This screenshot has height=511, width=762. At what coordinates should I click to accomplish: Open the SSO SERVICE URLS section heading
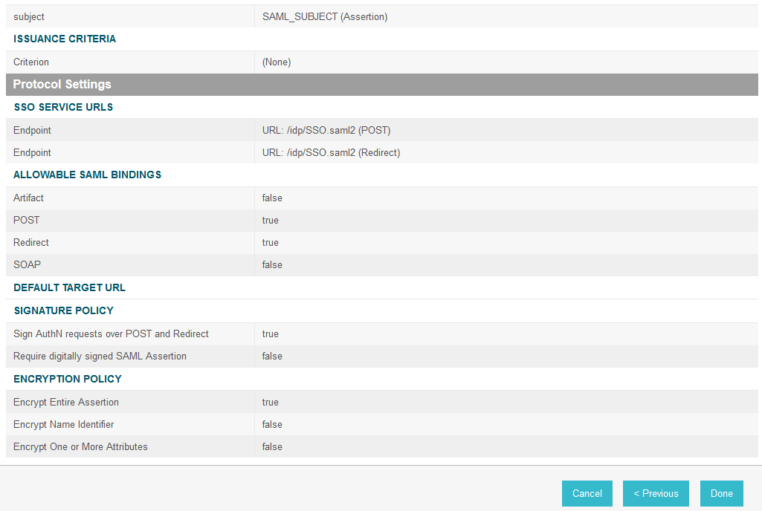click(x=63, y=108)
